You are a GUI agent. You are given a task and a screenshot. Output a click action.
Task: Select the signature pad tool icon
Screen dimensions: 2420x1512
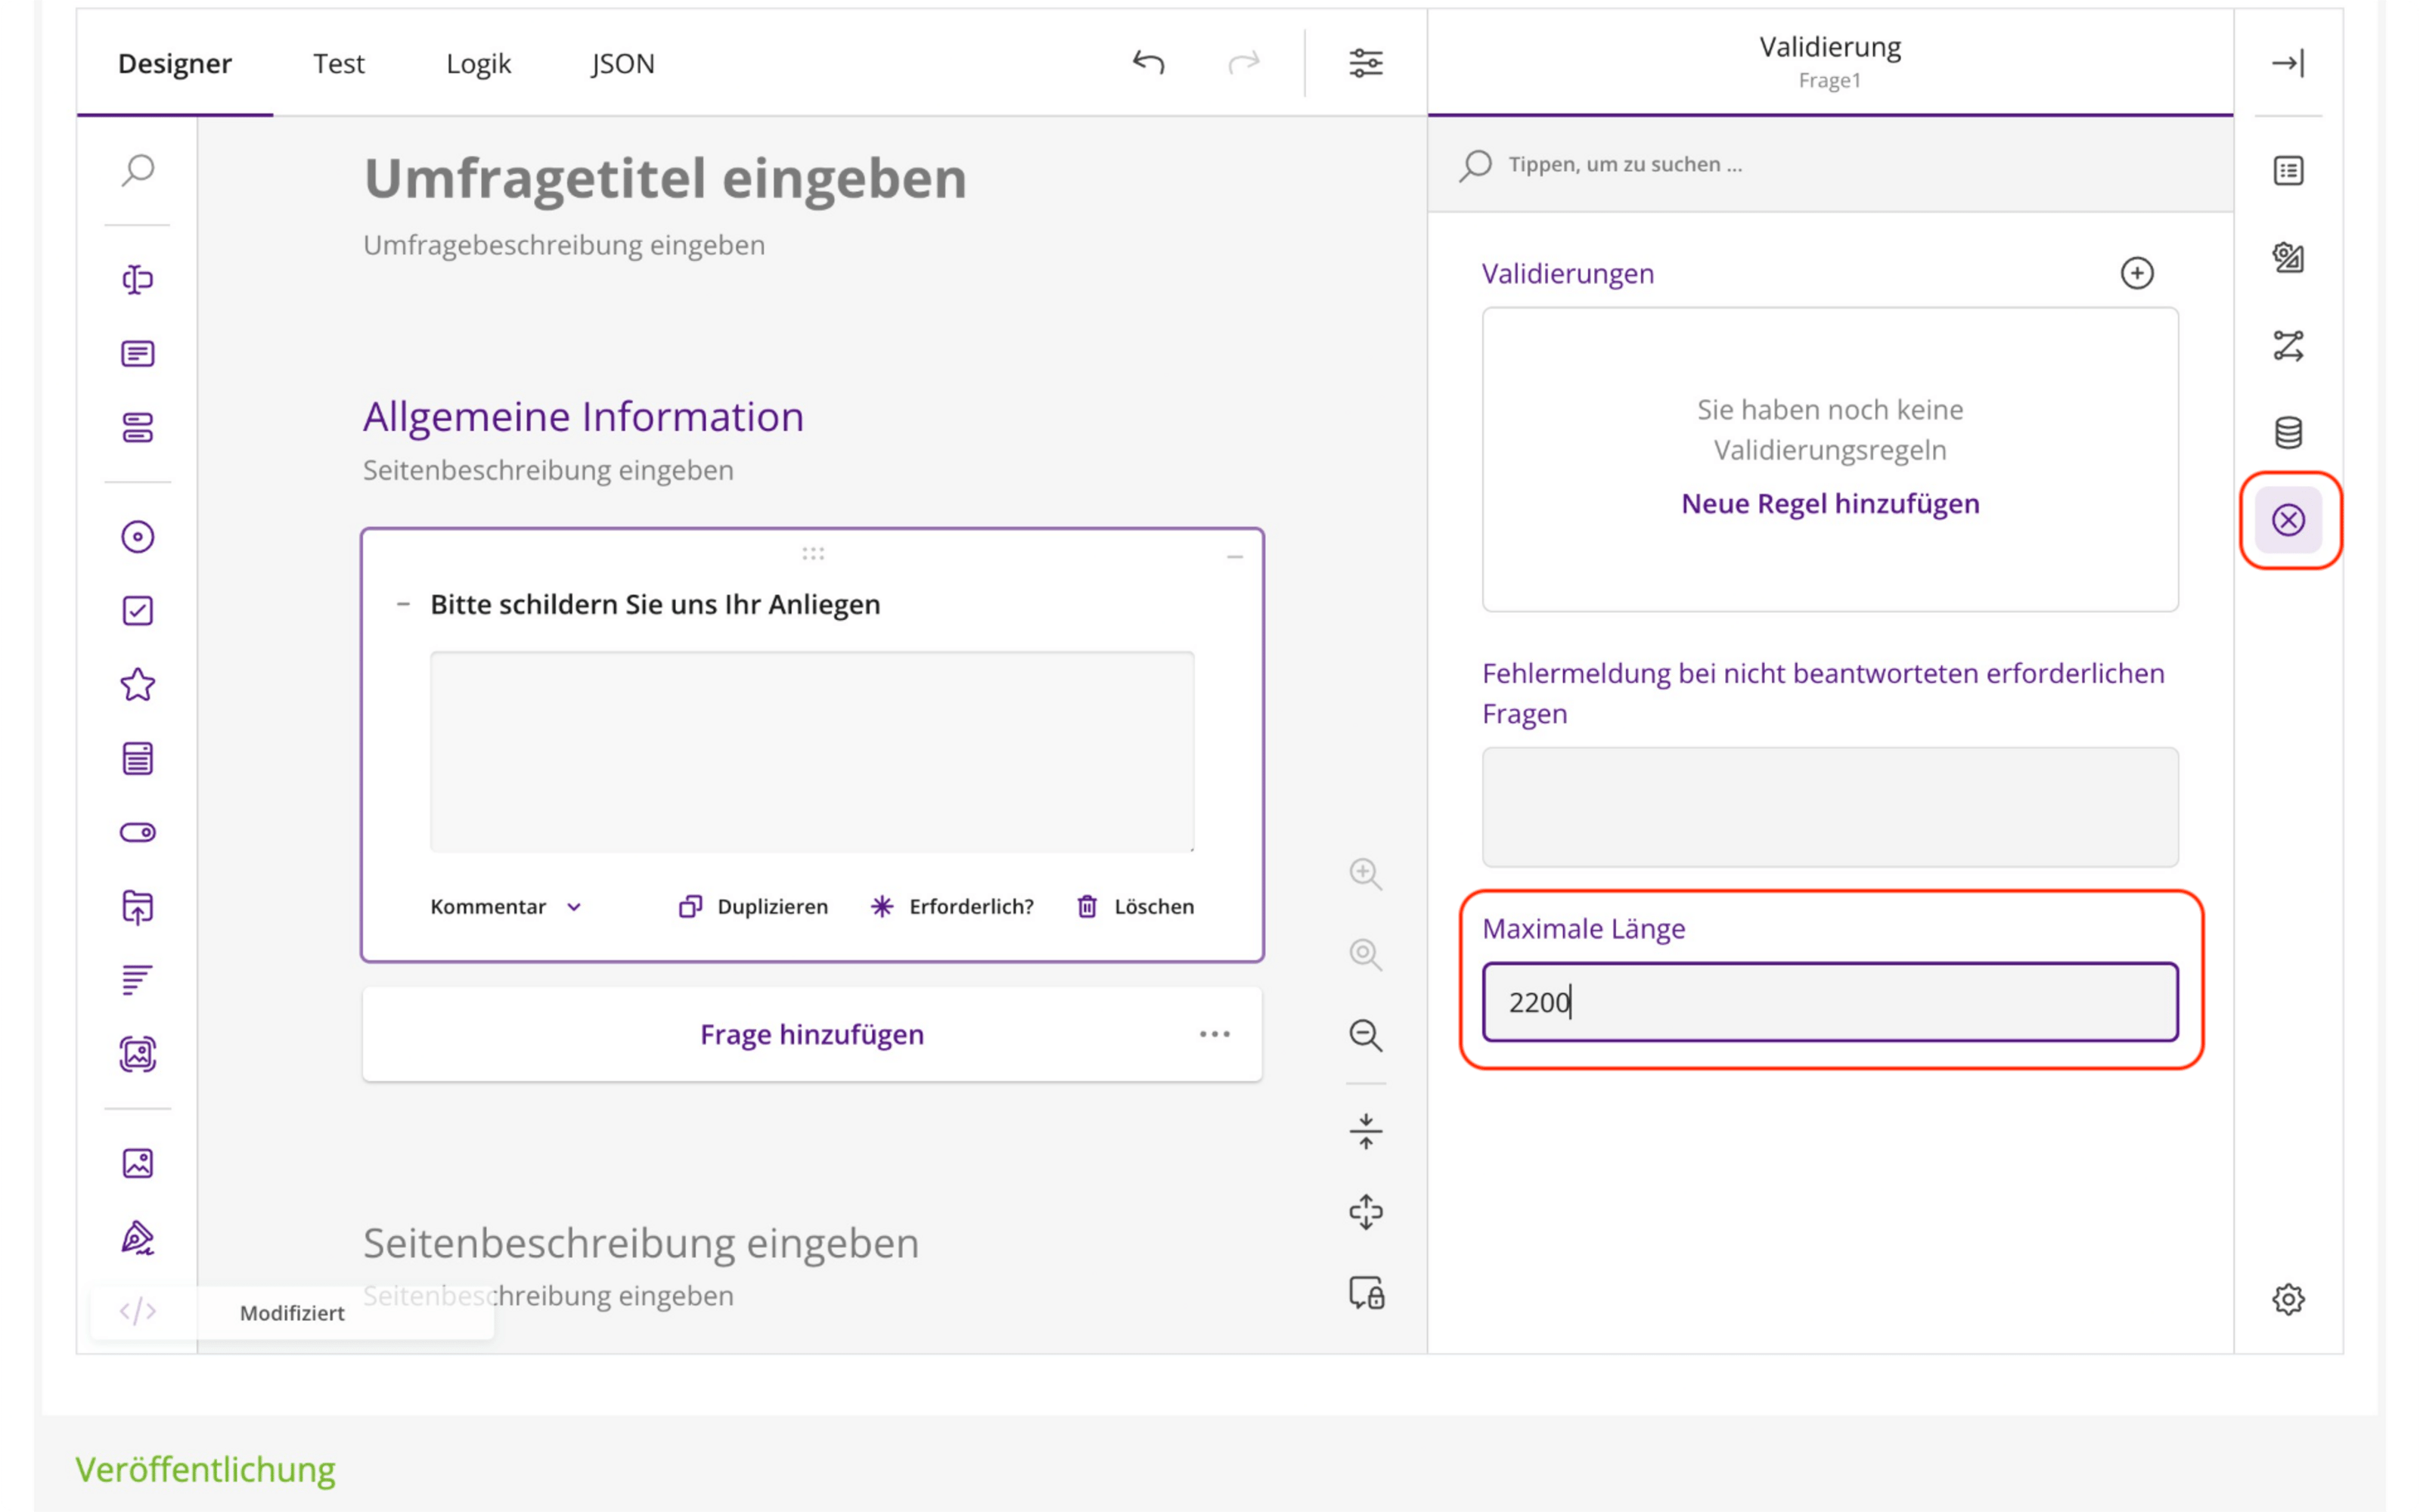[137, 1238]
